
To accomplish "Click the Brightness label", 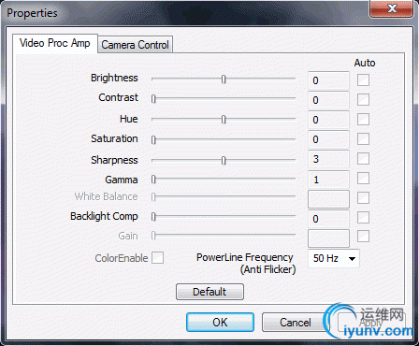I will pyautogui.click(x=114, y=78).
